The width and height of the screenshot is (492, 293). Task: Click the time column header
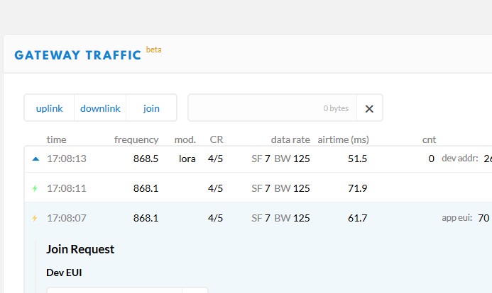(56, 139)
